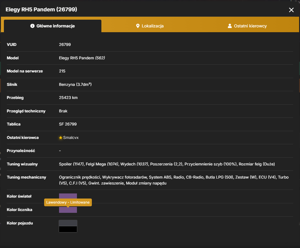
Task: Click Moduł zmiany napędu text
Action: (x=146, y=183)
